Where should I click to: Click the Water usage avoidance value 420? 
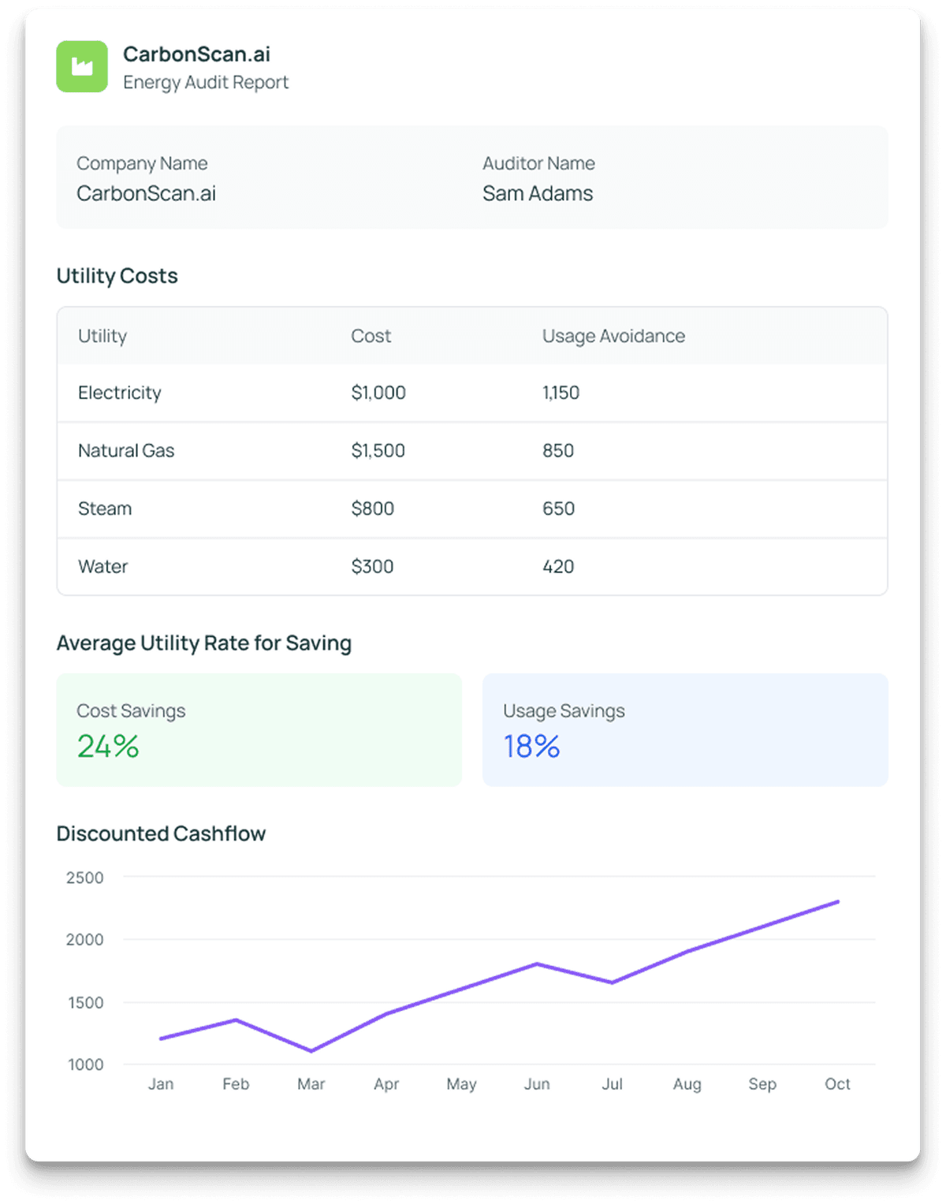coord(559,566)
